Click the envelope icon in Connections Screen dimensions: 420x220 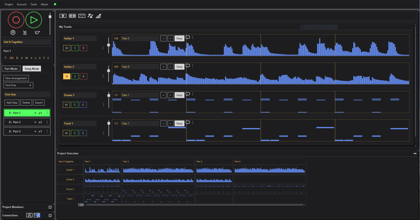37,215
